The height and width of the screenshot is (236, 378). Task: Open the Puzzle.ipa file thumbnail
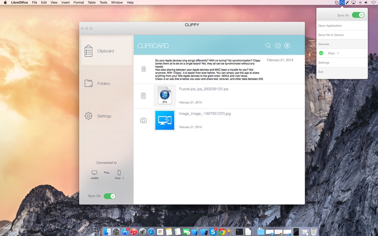coord(165,96)
